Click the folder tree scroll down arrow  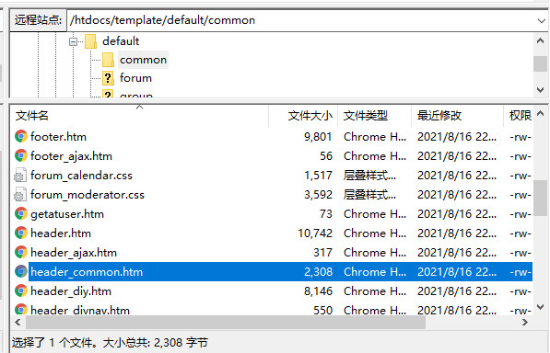[541, 90]
